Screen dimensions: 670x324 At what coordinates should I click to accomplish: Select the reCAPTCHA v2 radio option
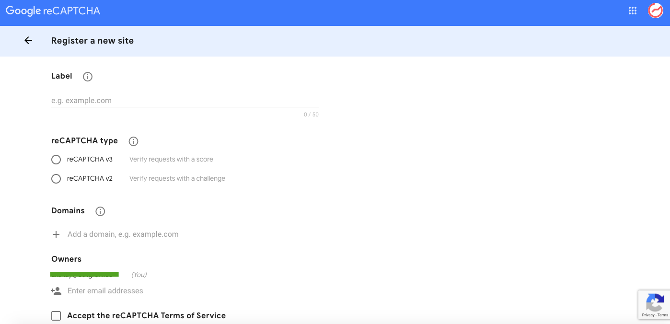[x=56, y=179]
